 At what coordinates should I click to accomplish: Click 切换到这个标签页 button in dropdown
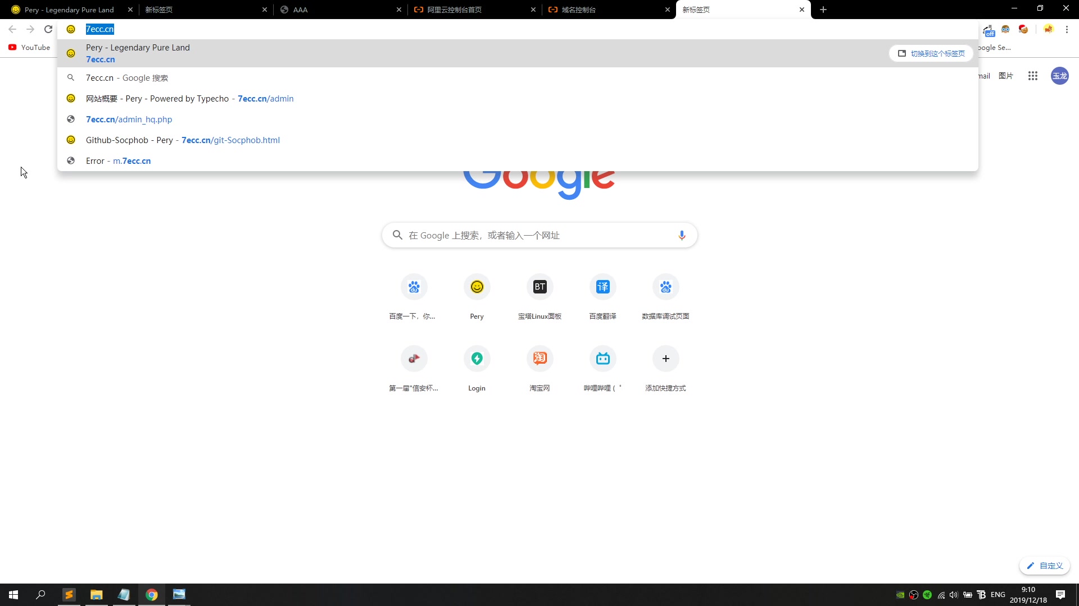(931, 53)
